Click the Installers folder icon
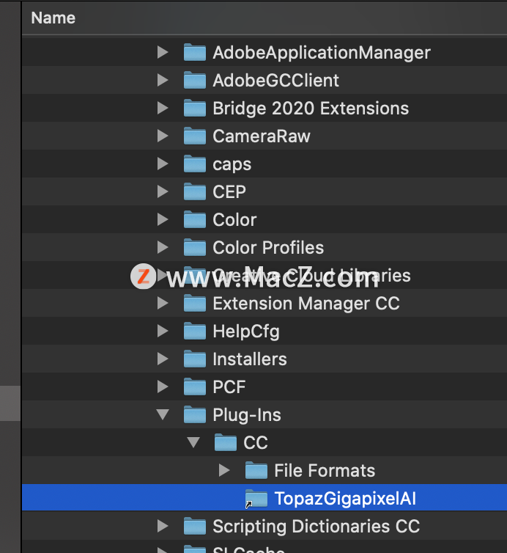507x553 pixels. pos(195,359)
